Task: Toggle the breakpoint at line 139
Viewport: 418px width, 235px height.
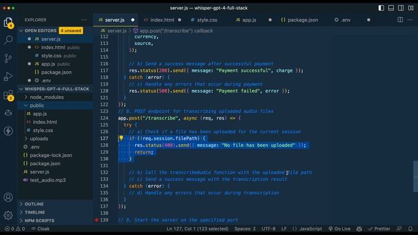Action: [x=97, y=220]
